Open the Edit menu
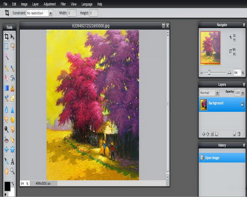The width and height of the screenshot is (247, 197). 14,4
